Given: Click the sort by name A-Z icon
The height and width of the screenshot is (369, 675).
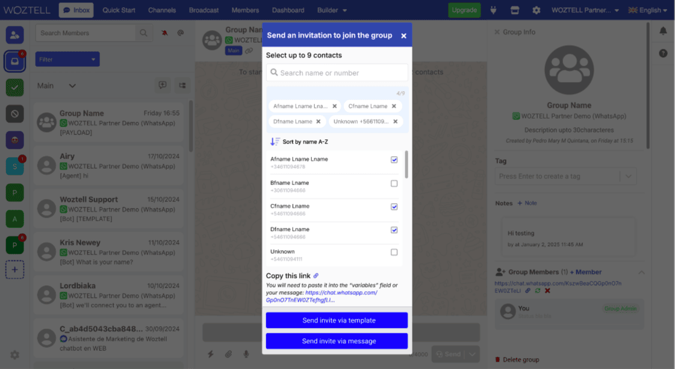Looking at the screenshot, I should click(275, 142).
